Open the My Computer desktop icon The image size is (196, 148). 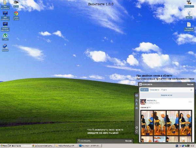tap(5, 16)
